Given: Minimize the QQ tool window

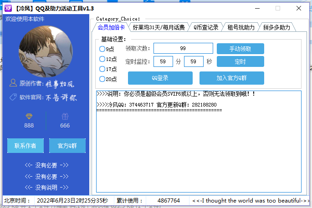Looking at the screenshot, I should coord(257,8).
